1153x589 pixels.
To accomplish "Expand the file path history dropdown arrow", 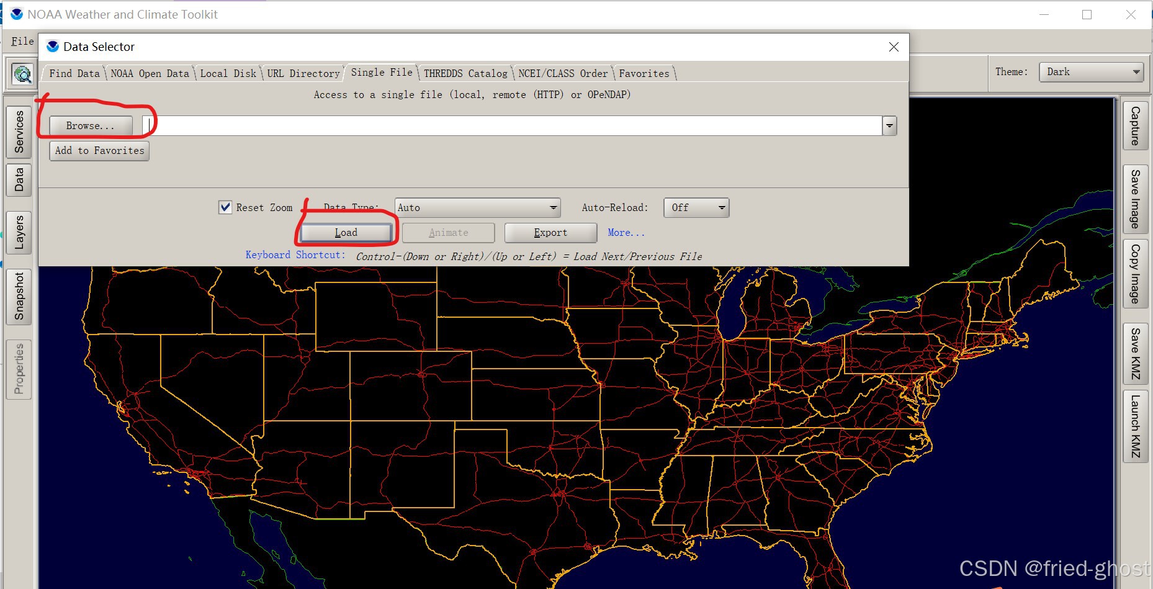I will [x=889, y=125].
